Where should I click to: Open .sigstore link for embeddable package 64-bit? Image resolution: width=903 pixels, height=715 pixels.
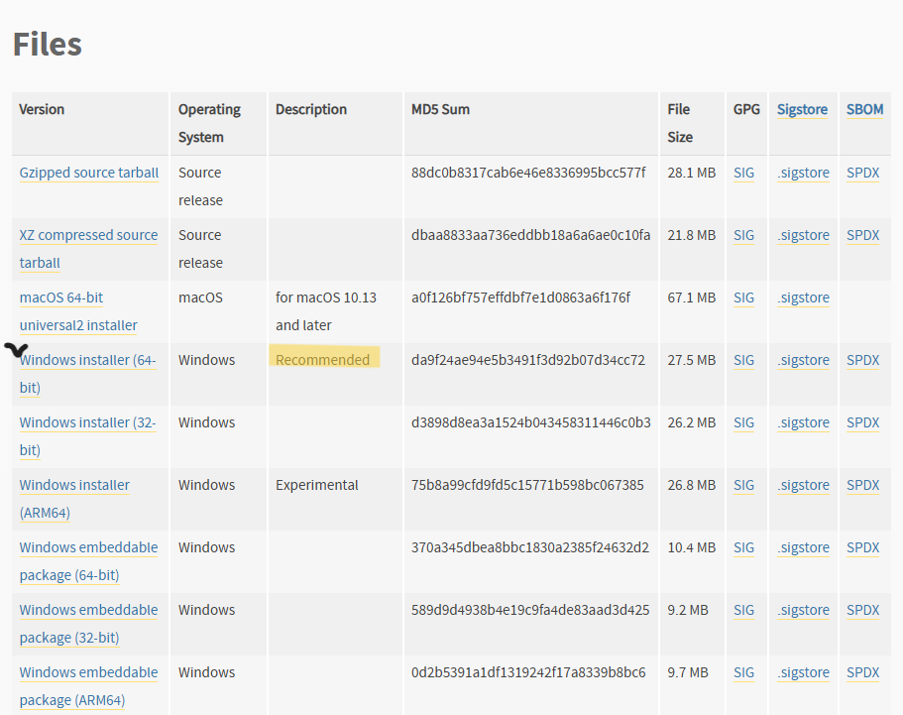point(803,547)
